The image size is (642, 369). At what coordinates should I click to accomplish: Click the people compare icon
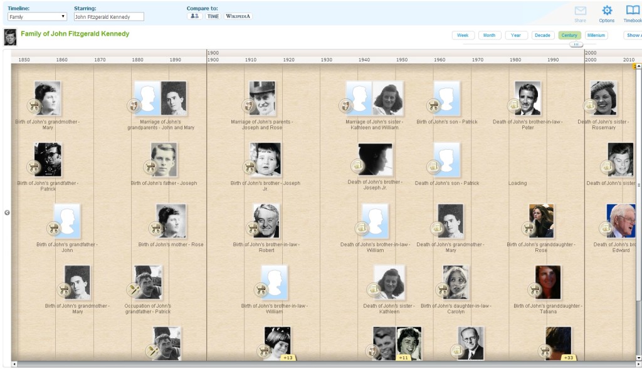click(x=194, y=16)
